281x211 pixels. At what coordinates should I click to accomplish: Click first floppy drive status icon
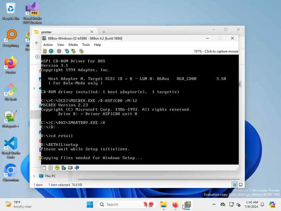pyautogui.click(x=44, y=168)
